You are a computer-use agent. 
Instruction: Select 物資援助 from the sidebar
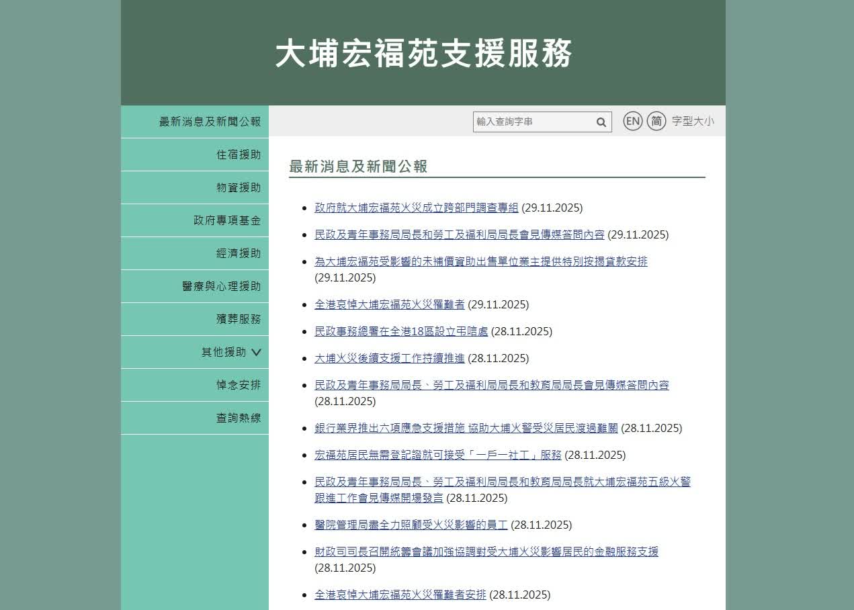238,187
